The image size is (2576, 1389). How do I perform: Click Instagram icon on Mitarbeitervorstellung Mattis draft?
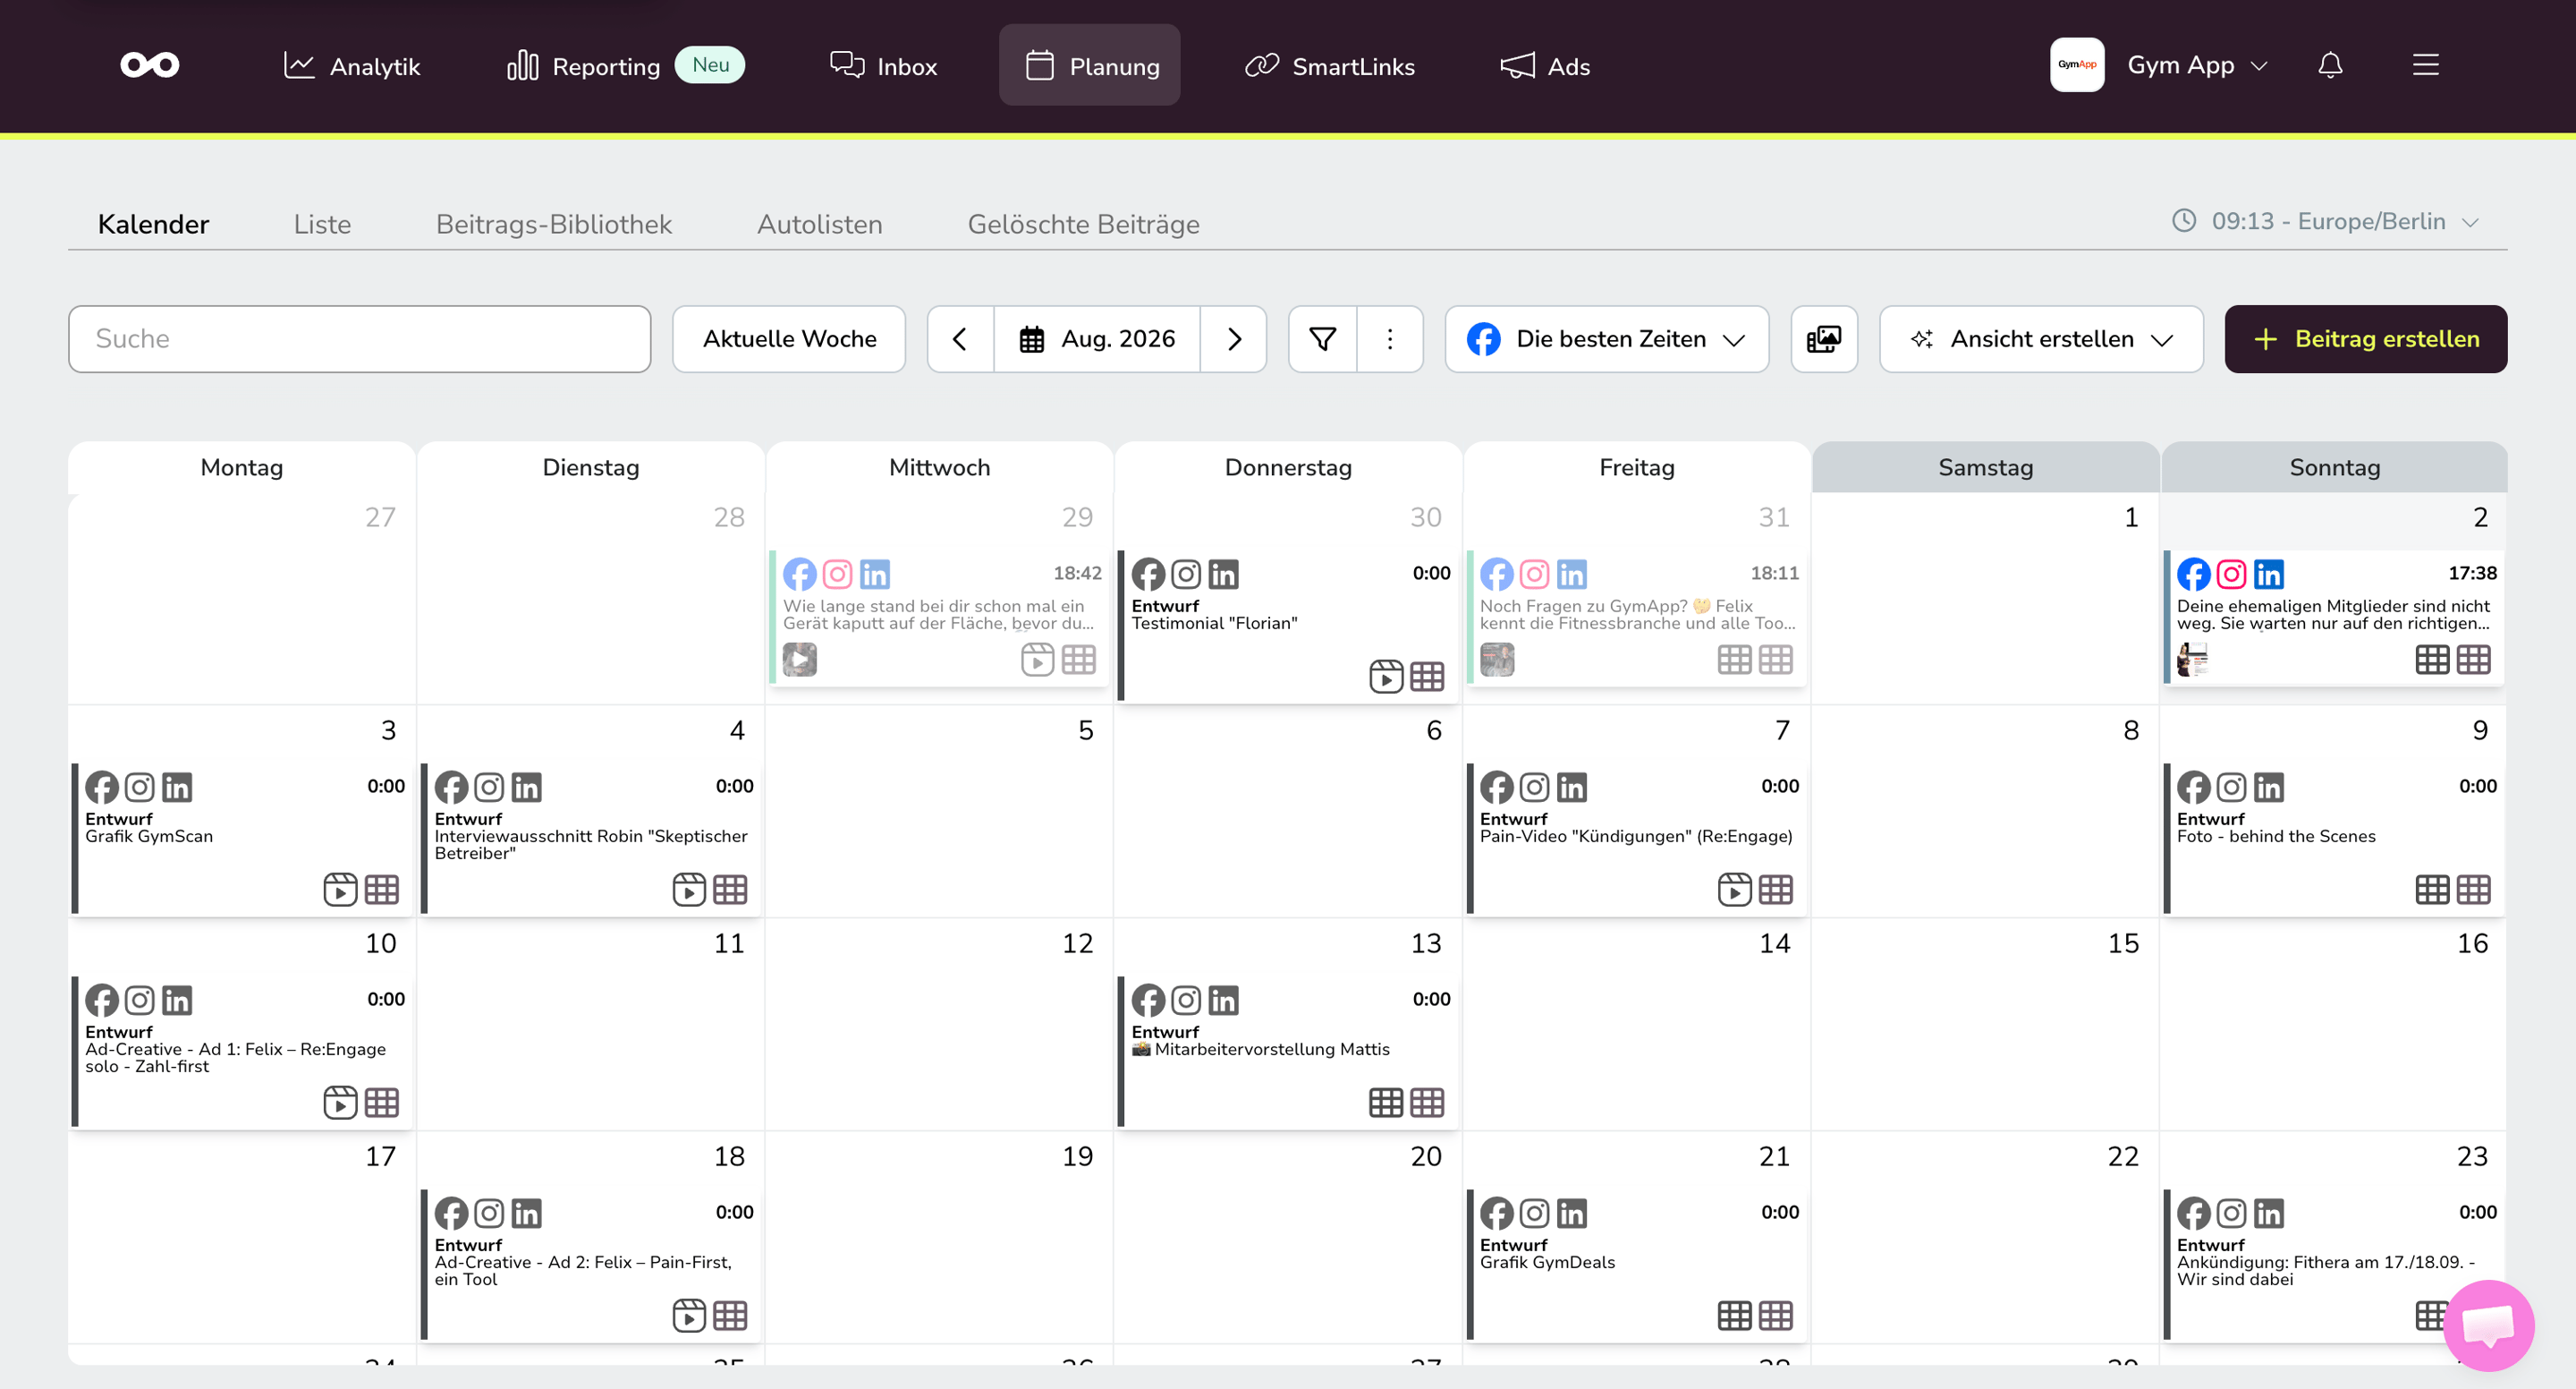coord(1186,1001)
